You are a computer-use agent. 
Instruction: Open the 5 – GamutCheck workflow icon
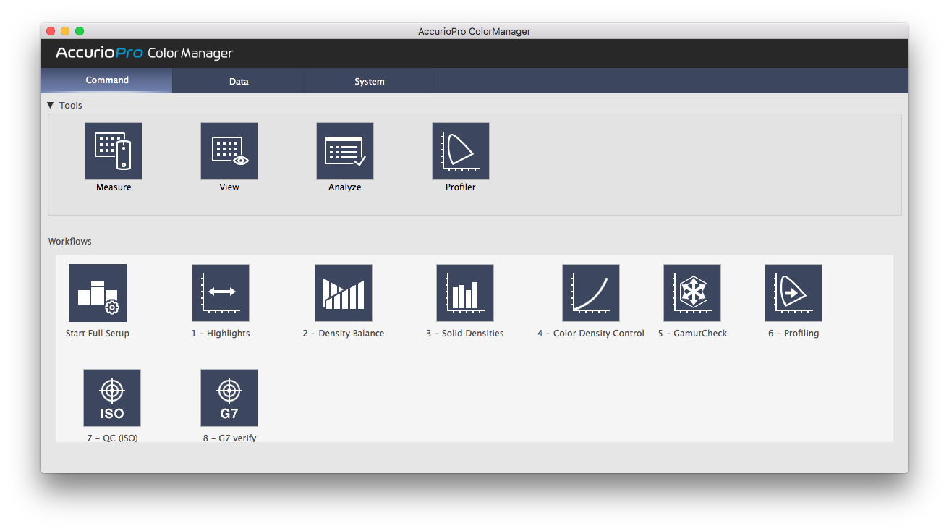pyautogui.click(x=692, y=293)
